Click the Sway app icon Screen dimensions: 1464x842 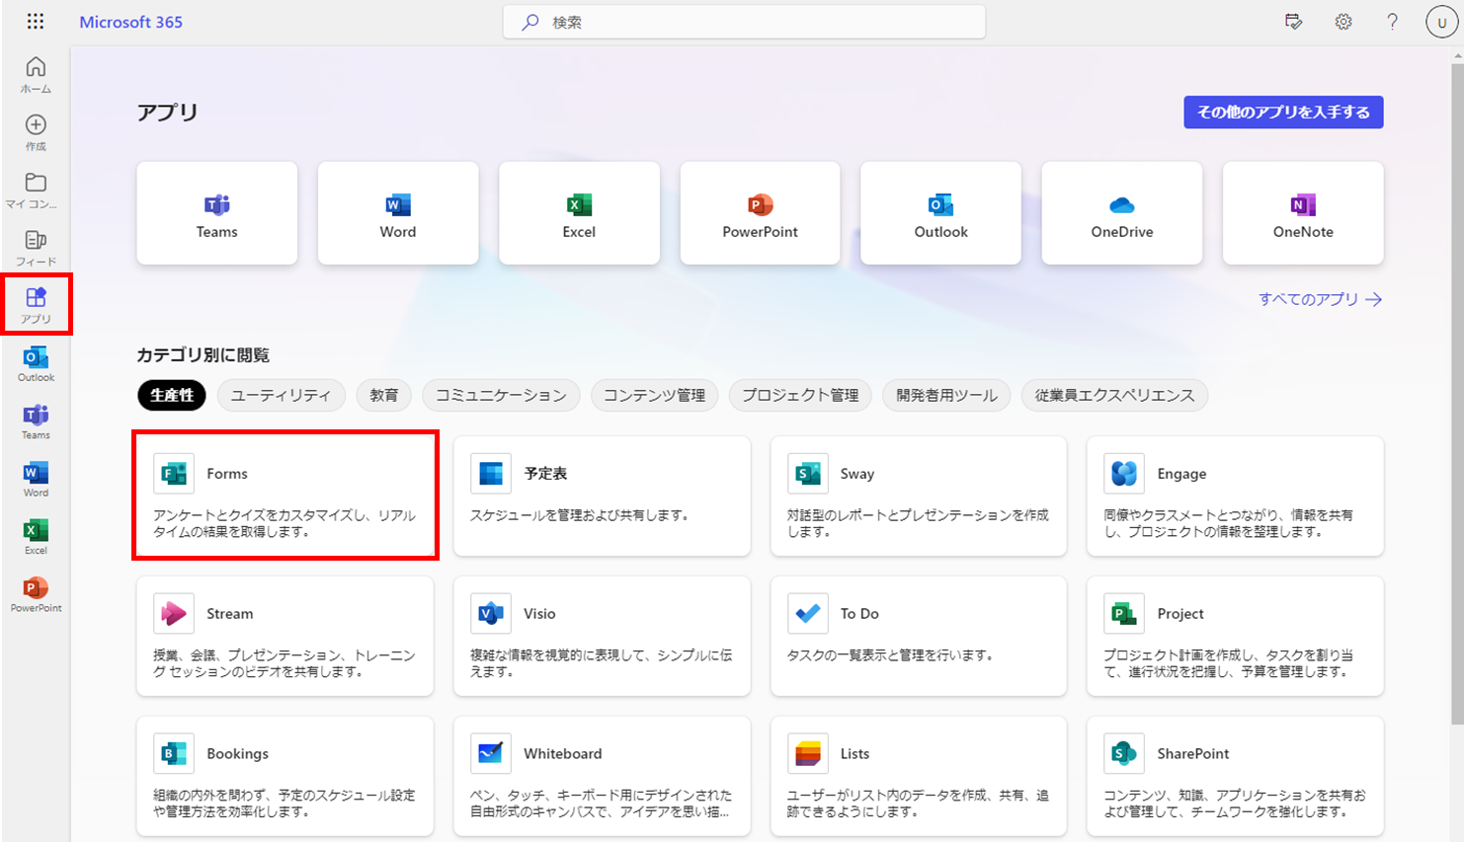pyautogui.click(x=807, y=474)
